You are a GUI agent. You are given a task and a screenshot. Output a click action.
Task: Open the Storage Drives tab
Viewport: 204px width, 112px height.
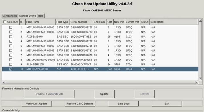pyautogui.click(x=28, y=16)
